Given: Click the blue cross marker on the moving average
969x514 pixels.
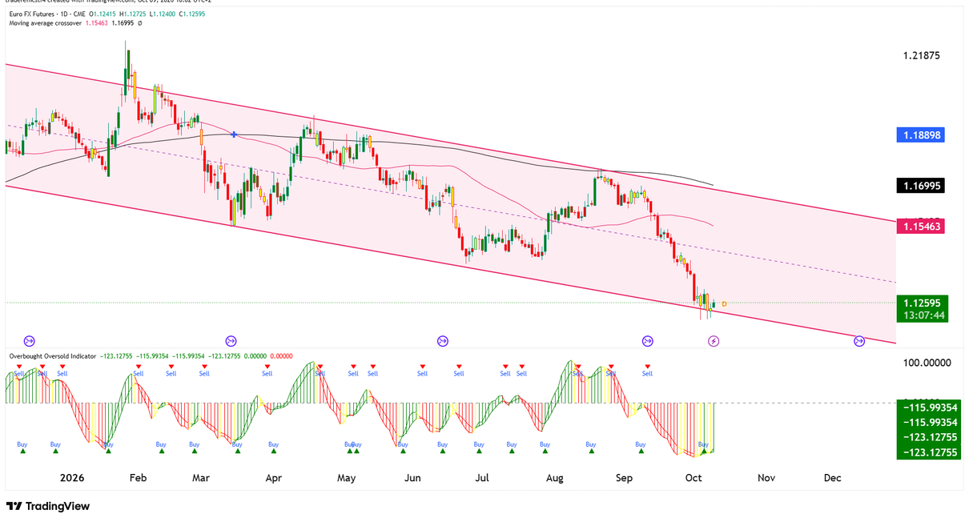Looking at the screenshot, I should point(233,135).
